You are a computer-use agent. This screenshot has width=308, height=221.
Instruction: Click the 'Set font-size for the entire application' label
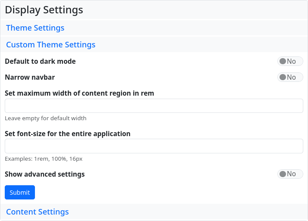(x=67, y=134)
